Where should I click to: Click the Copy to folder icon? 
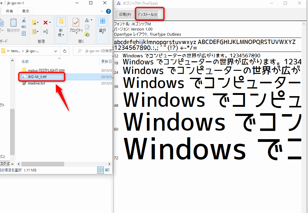coord(34,31)
